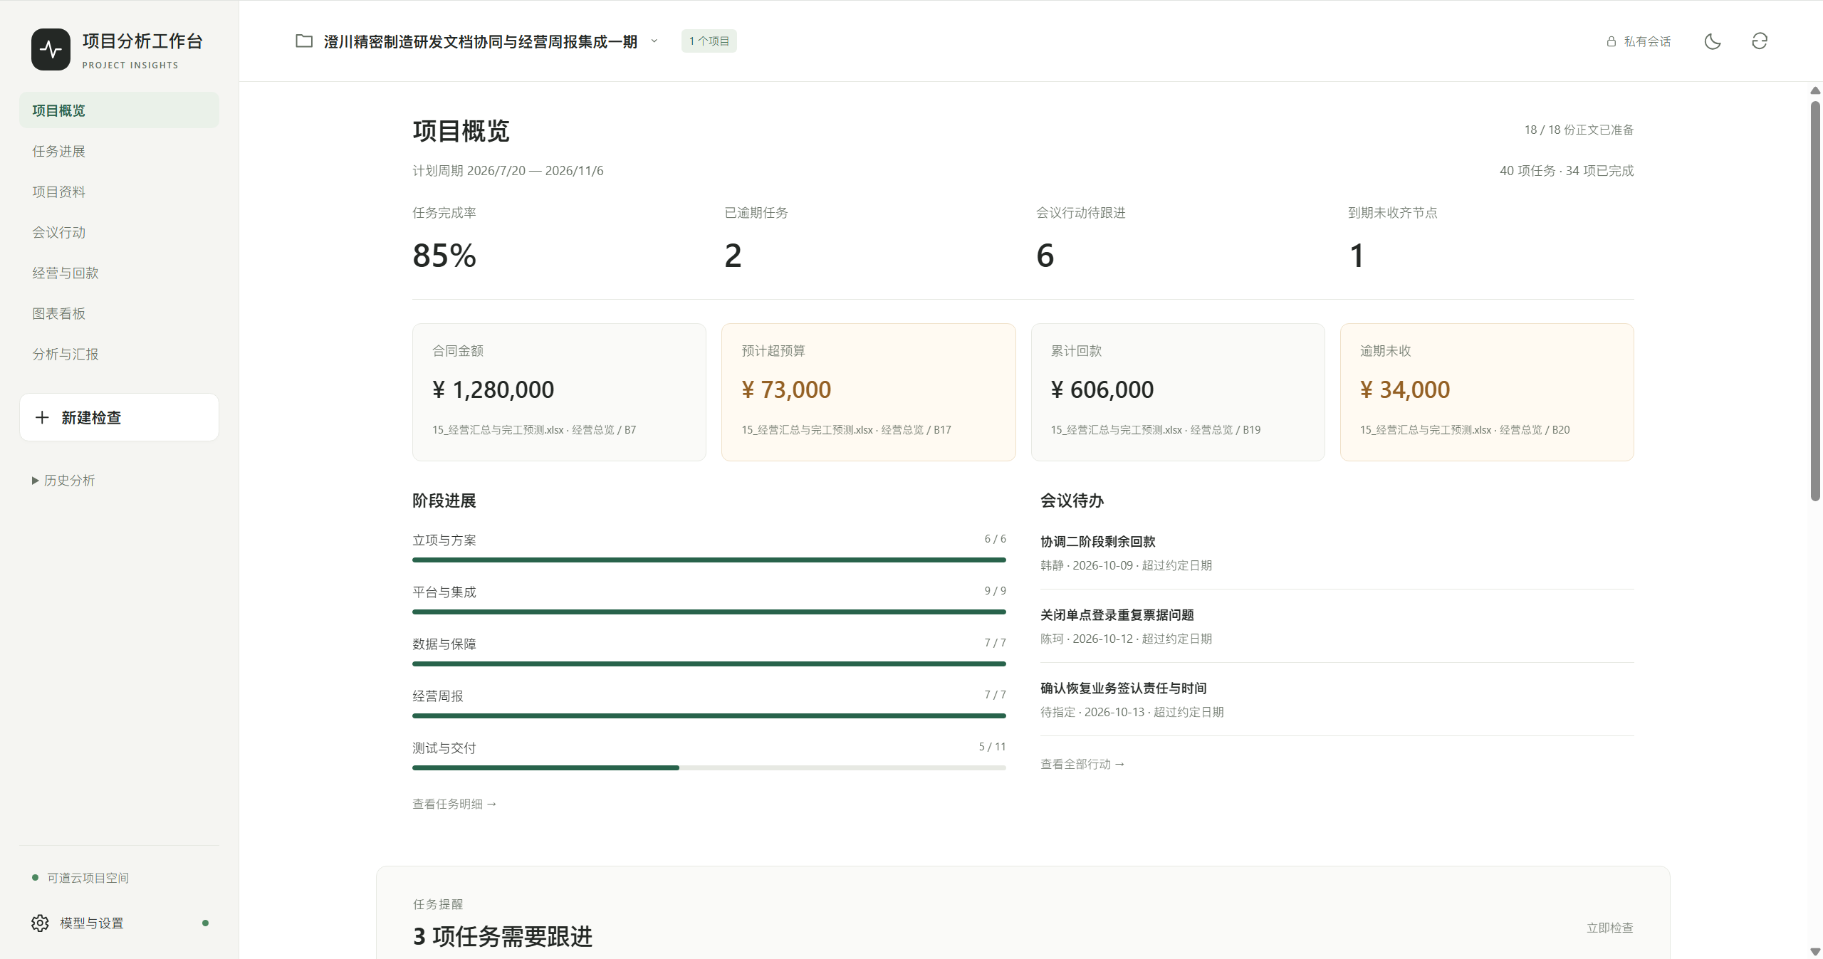
Task: Click the Project Insights pulse logo icon
Action: (x=51, y=49)
